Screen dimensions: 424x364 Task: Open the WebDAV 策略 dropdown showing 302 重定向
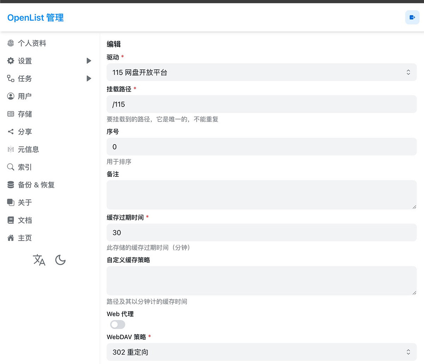[262, 352]
